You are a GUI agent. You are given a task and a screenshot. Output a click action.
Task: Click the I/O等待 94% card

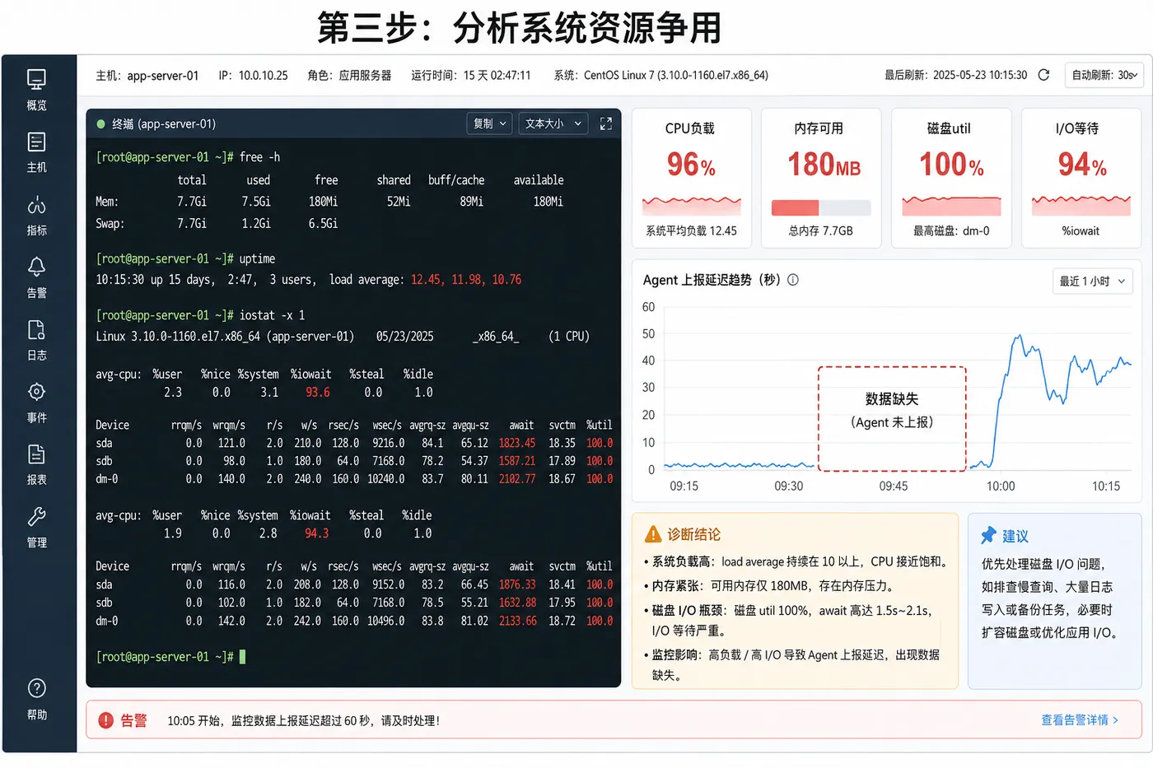pos(1081,178)
